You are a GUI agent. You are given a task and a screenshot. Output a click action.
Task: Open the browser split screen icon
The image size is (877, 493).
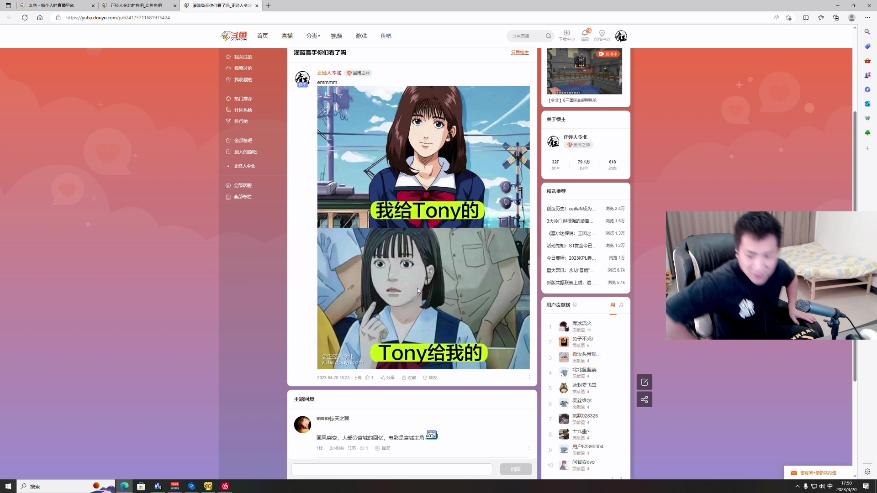(x=806, y=17)
